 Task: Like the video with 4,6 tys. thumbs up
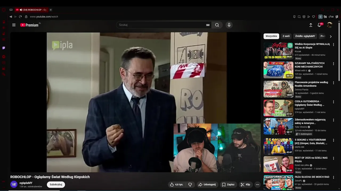click(177, 185)
